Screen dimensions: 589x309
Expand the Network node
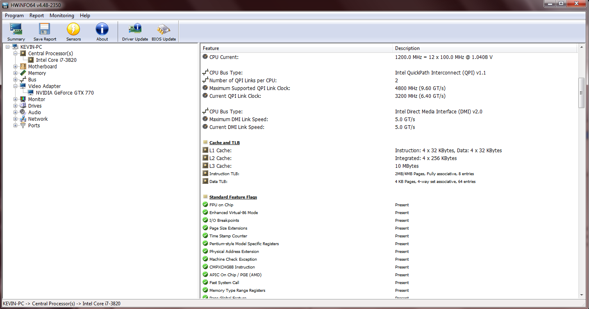pyautogui.click(x=16, y=119)
